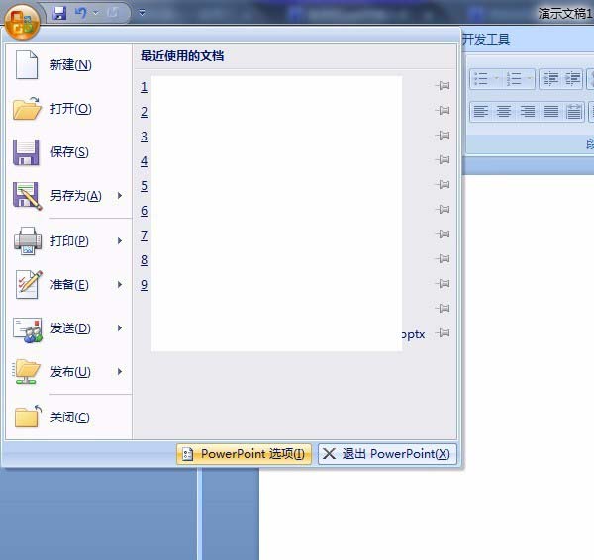Apply bullet list formatting in ribbon
The height and width of the screenshot is (560, 594).
[481, 79]
